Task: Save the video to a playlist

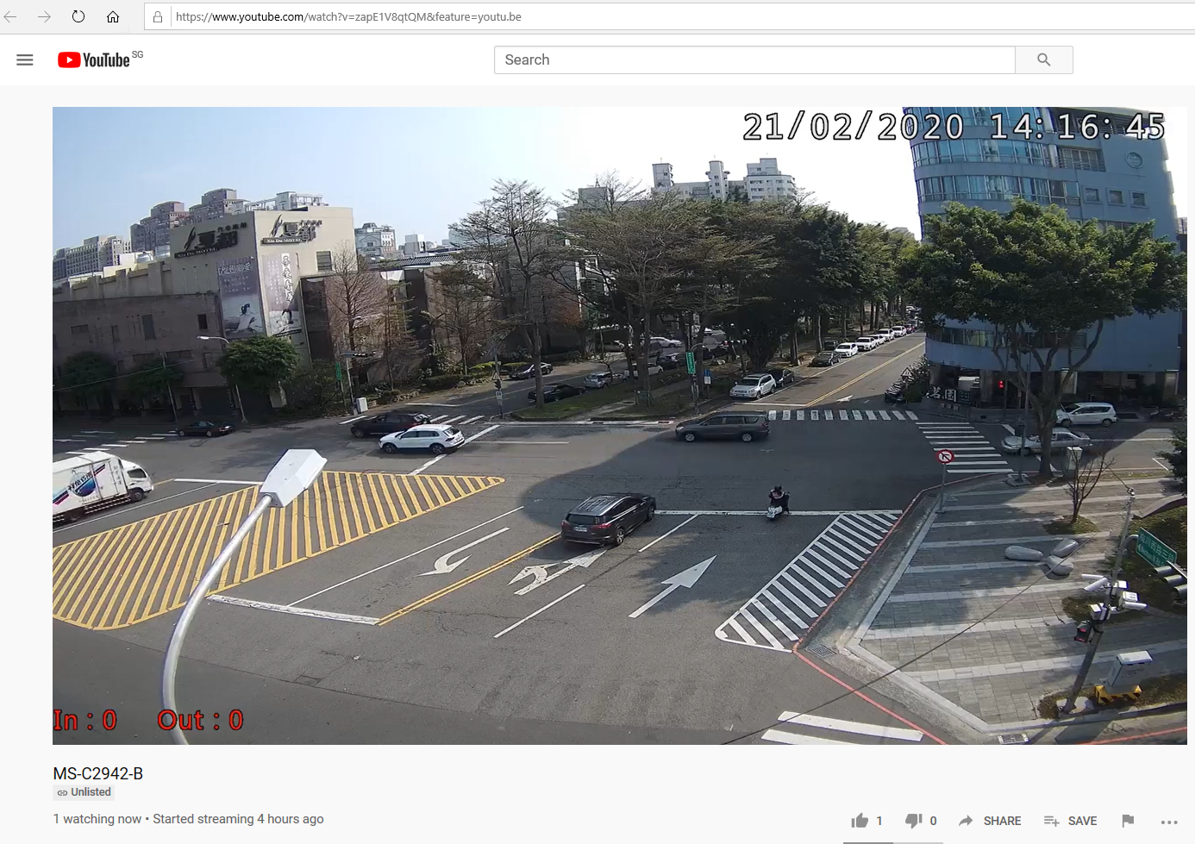Action: tap(1070, 821)
